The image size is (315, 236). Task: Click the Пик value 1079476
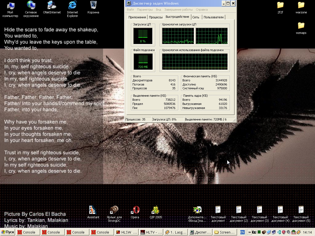(170, 108)
